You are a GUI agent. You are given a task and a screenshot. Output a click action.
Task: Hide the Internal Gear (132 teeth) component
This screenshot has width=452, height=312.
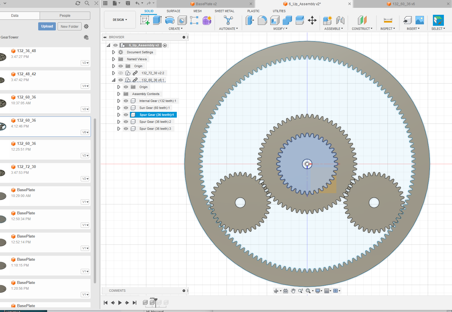point(126,101)
